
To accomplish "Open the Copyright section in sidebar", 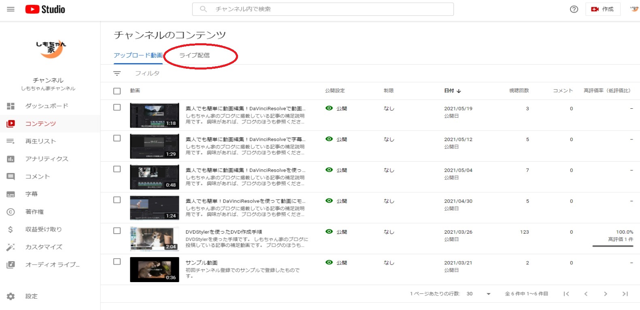I will 34,212.
